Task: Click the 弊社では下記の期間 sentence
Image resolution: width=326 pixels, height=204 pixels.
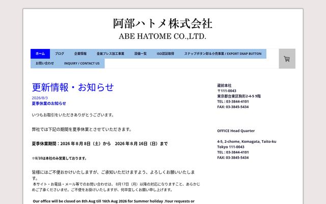Action: (82, 129)
